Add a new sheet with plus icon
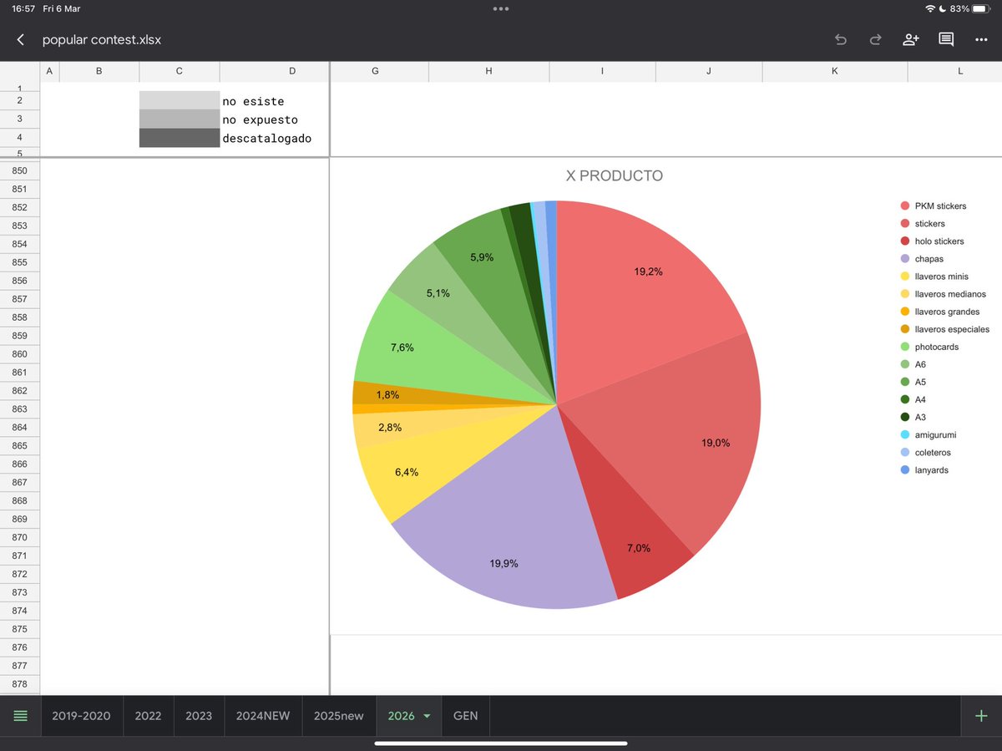This screenshot has width=1002, height=751. (981, 716)
